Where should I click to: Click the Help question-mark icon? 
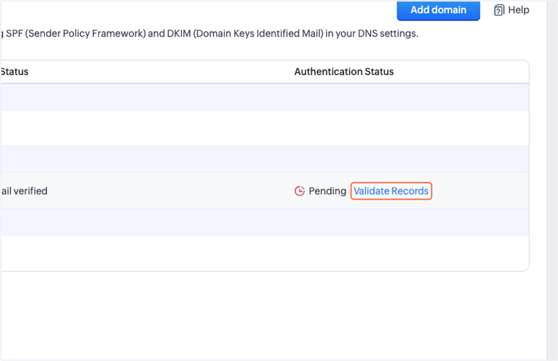(499, 10)
